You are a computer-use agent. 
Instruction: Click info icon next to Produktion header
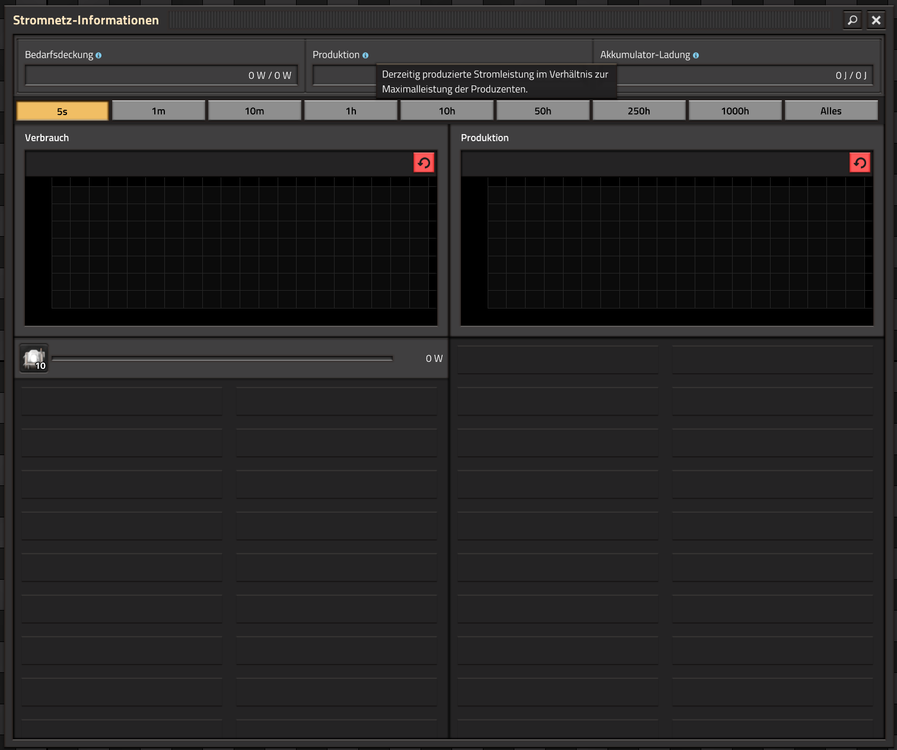365,55
